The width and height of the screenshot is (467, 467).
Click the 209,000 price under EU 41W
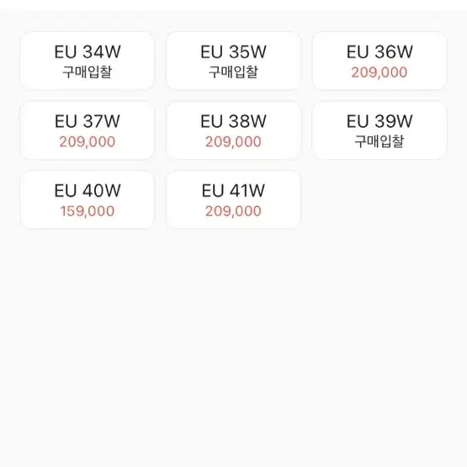point(233,211)
